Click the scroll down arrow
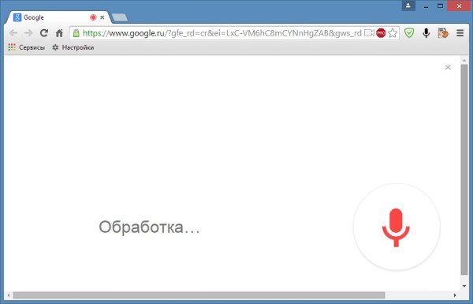The image size is (473, 304). click(464, 286)
